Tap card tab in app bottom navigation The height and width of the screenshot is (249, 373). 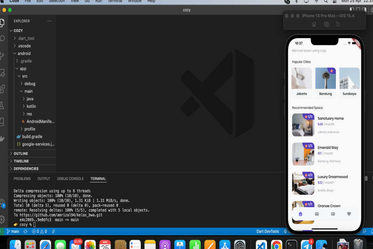point(333,214)
